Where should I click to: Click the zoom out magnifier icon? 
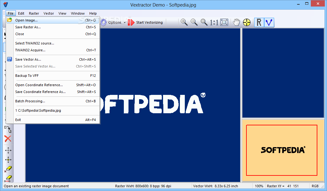194,22
